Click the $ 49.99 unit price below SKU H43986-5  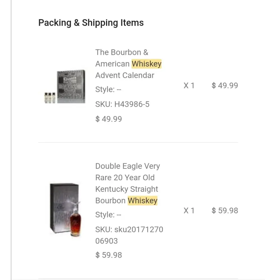(109, 119)
